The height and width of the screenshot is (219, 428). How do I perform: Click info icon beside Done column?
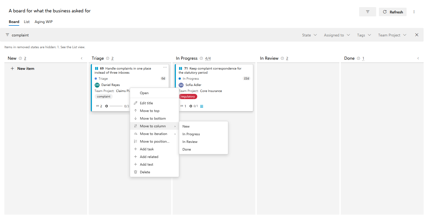[x=358, y=58]
